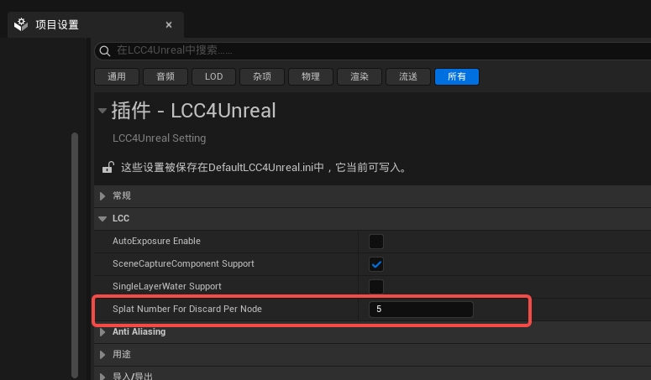
Task: Select the 通用 filter button
Action: (117, 76)
